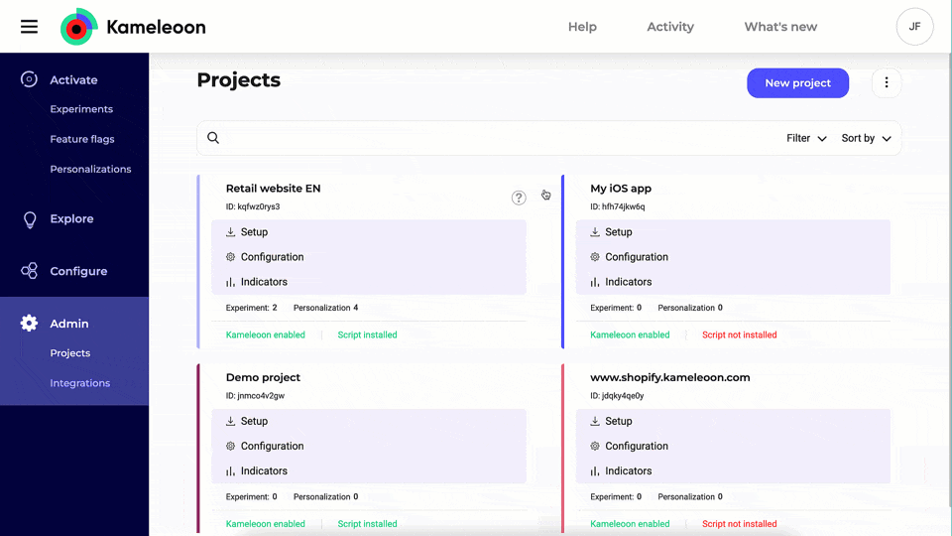Viewport: 952px width, 536px height.
Task: Click ID: jdqky4qe0y text
Action: point(617,396)
